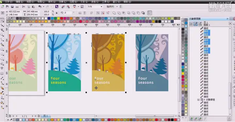Viewport: 235px width, 122px height.
Task: Click the Save document icon
Action: [12, 7]
